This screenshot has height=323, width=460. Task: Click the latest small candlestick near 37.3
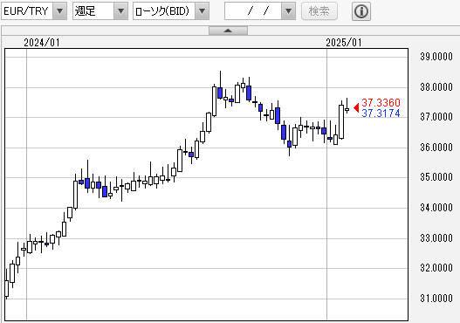click(347, 109)
